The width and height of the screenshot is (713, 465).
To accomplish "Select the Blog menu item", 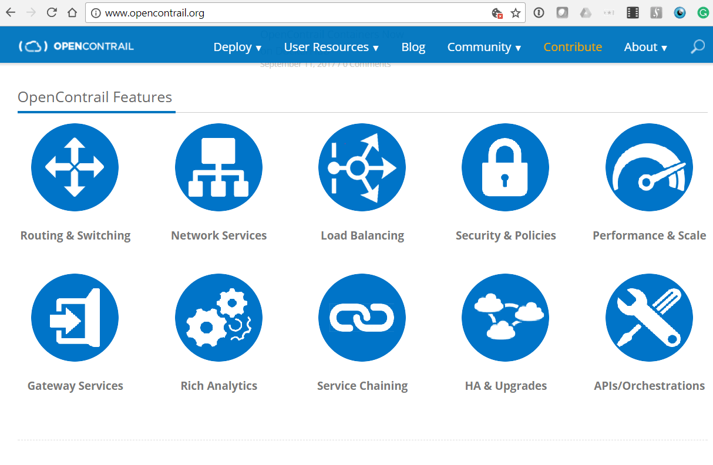I will [x=413, y=46].
